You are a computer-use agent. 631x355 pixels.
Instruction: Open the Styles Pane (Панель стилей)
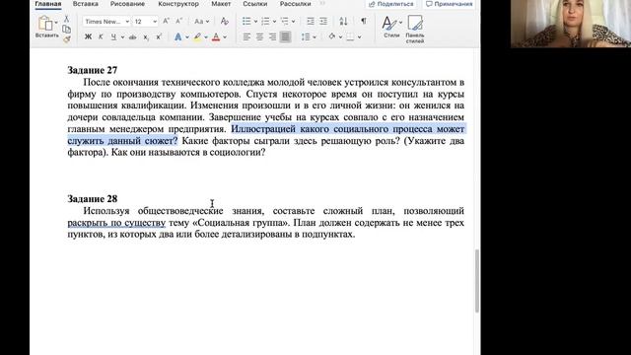point(415,29)
